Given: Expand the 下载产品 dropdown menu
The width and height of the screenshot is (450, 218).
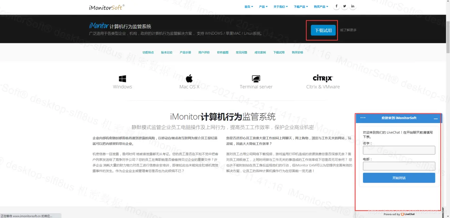Looking at the screenshot, I should coord(301,6).
